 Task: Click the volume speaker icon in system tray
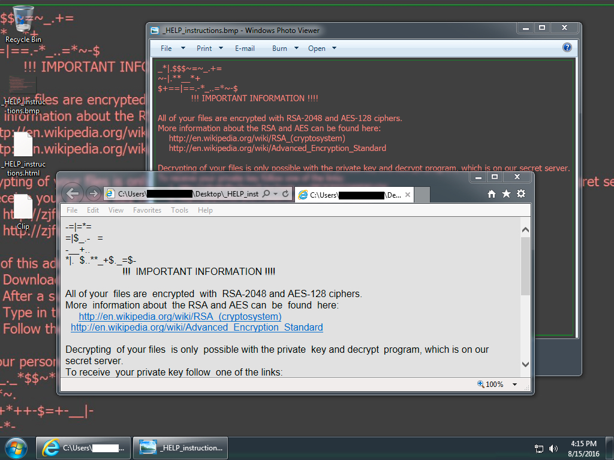553,448
